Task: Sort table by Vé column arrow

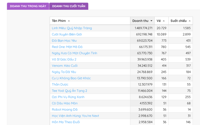Action: point(164,21)
